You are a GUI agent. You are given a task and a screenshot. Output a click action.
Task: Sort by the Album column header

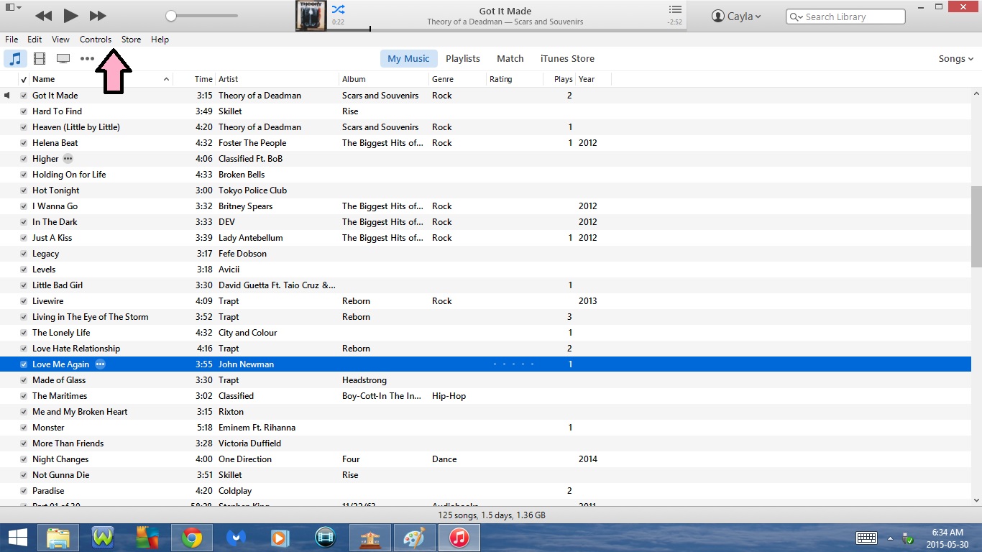click(x=383, y=79)
